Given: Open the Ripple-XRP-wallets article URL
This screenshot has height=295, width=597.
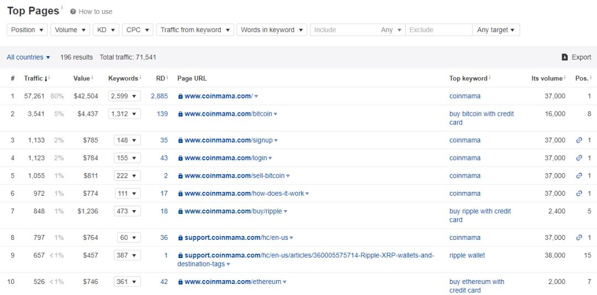Looking at the screenshot, I should coord(306,259).
